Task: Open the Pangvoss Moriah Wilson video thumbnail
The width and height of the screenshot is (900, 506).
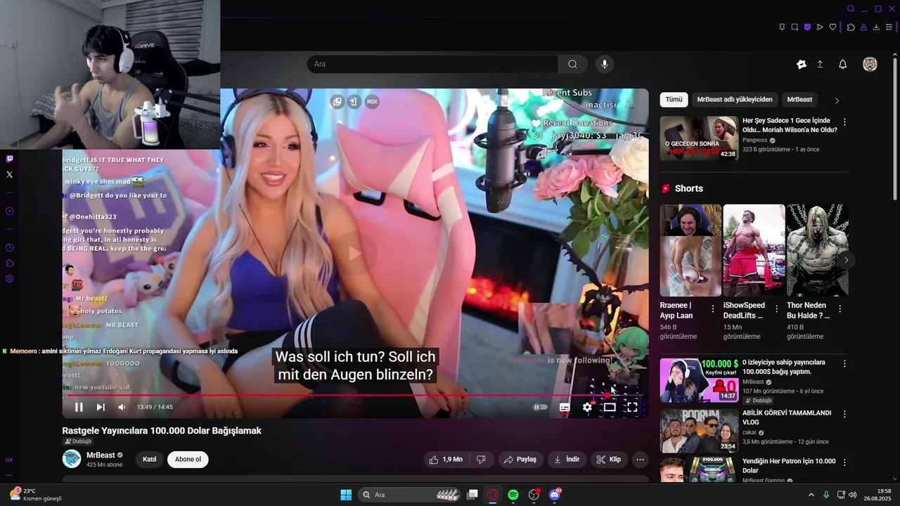Action: (699, 138)
